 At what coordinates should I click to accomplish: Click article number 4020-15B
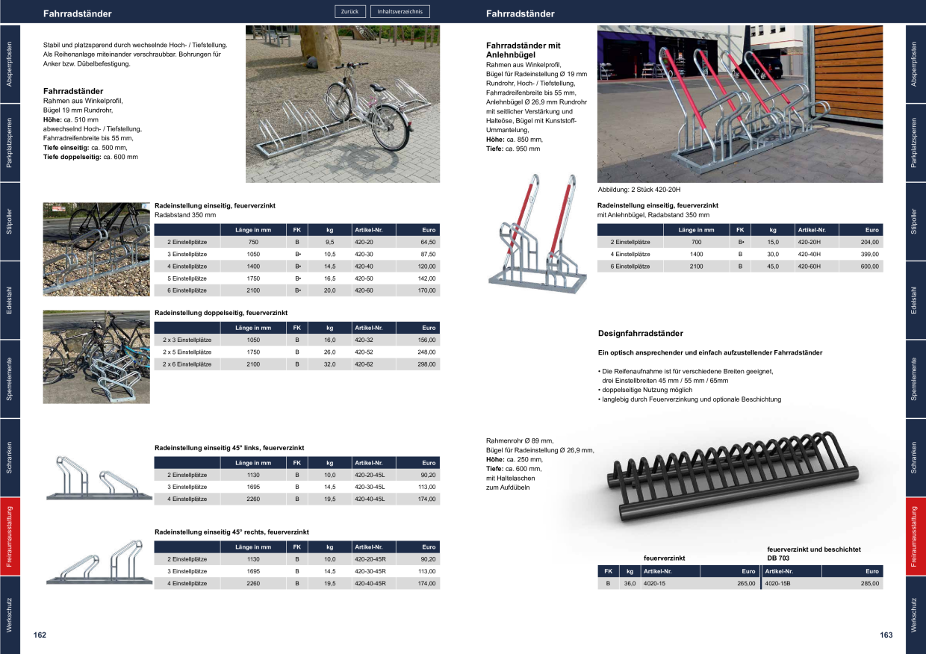777,583
